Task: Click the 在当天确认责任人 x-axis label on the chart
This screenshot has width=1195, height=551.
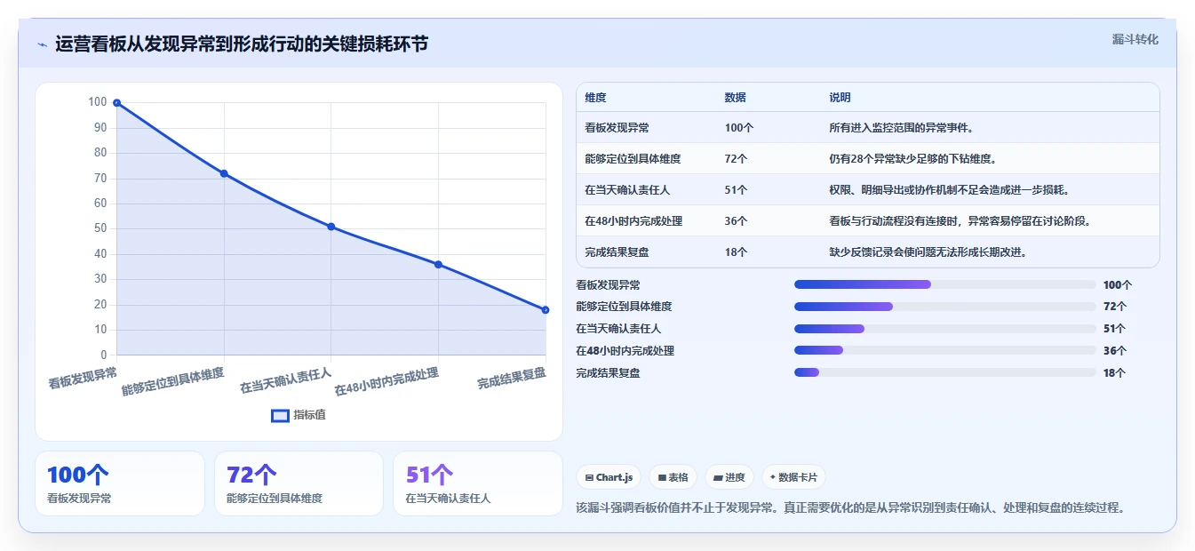Action: 285,379
